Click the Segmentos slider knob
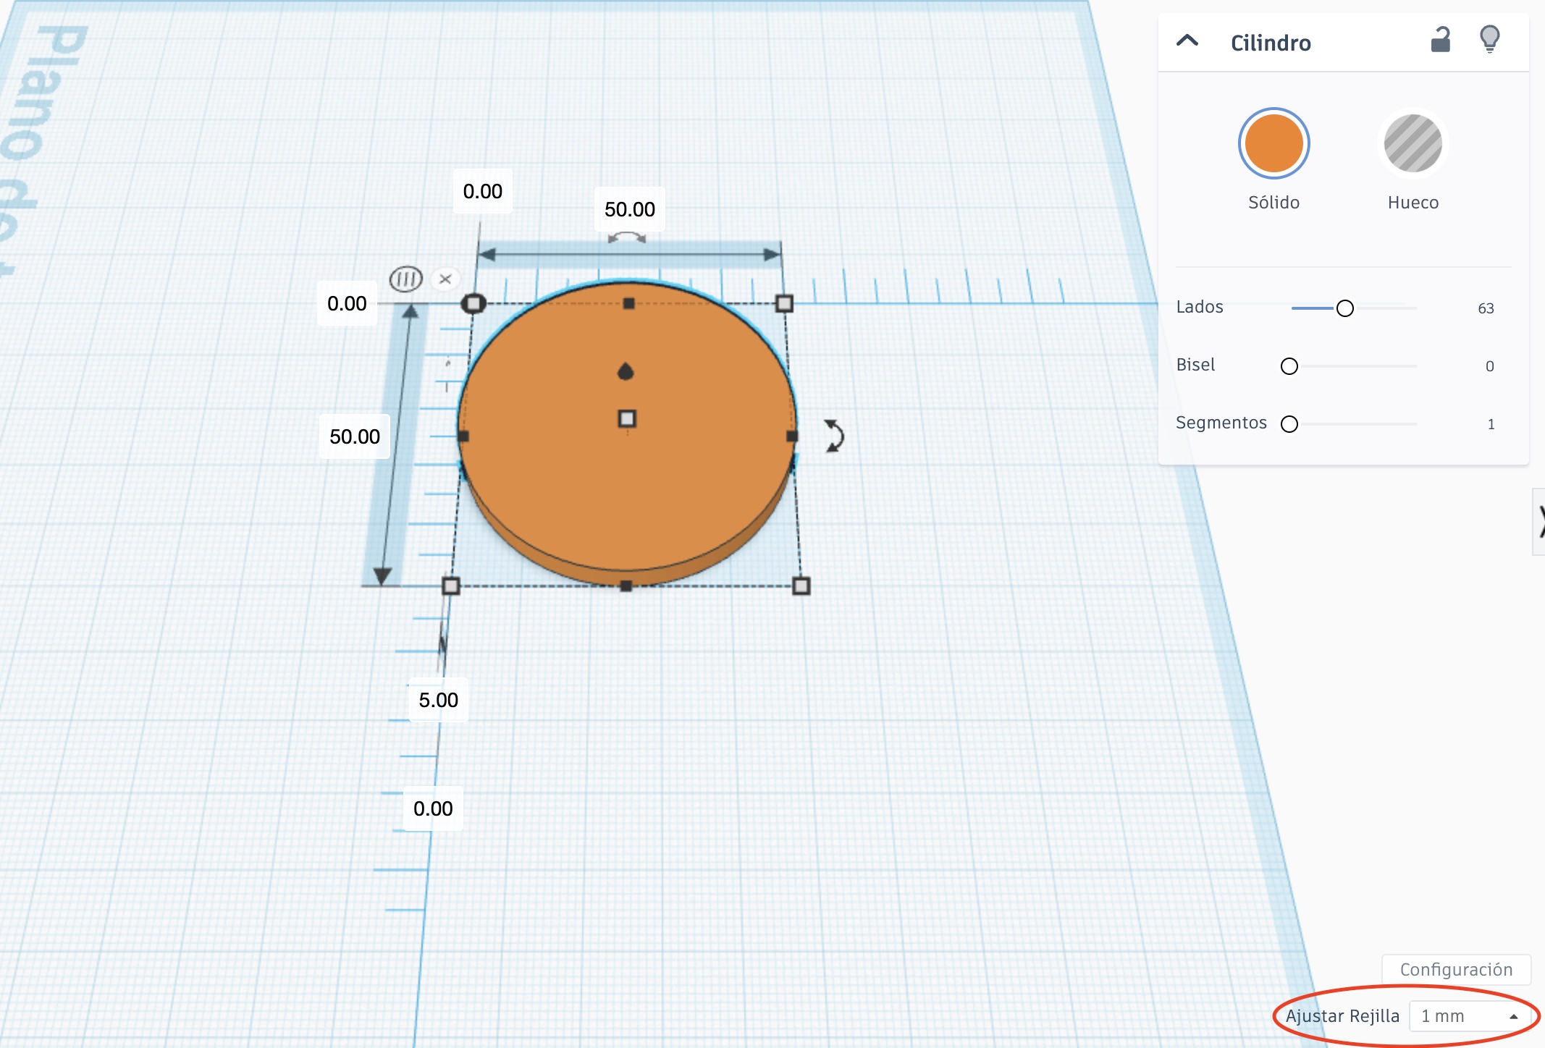The width and height of the screenshot is (1545, 1048). click(x=1289, y=424)
